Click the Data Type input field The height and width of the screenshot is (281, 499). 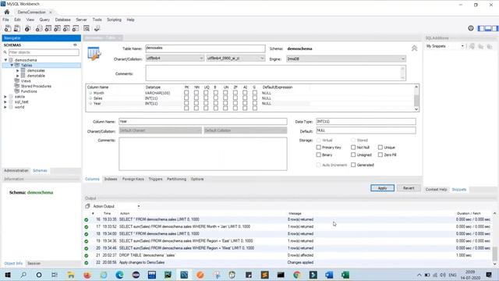tap(366, 122)
